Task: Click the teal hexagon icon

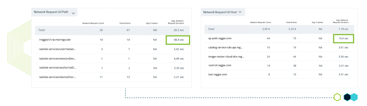Action: tap(354, 97)
